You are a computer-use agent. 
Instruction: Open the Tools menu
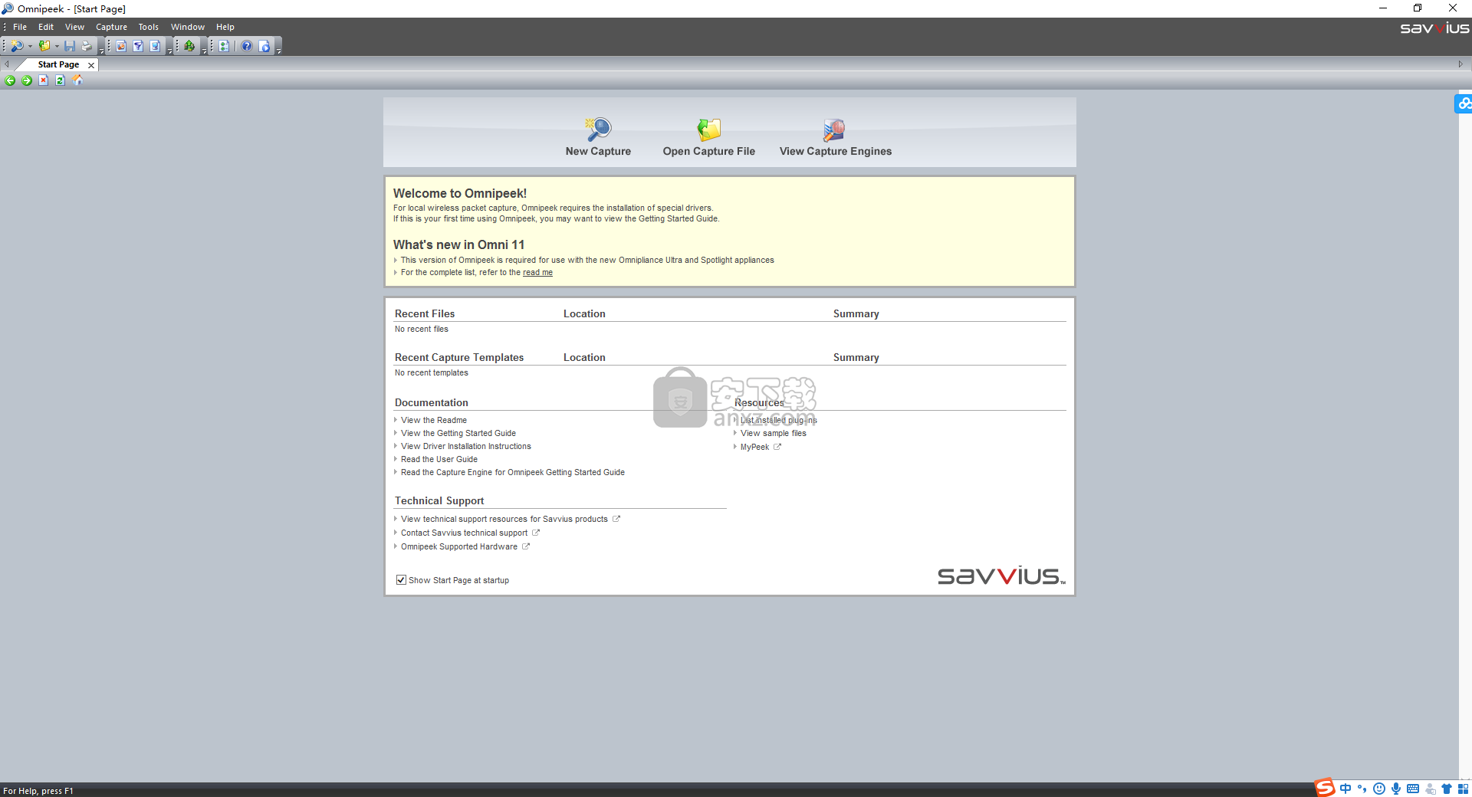coord(148,27)
